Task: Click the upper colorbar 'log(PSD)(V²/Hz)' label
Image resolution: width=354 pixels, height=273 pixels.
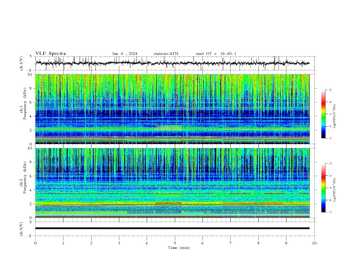Action: (x=334, y=116)
